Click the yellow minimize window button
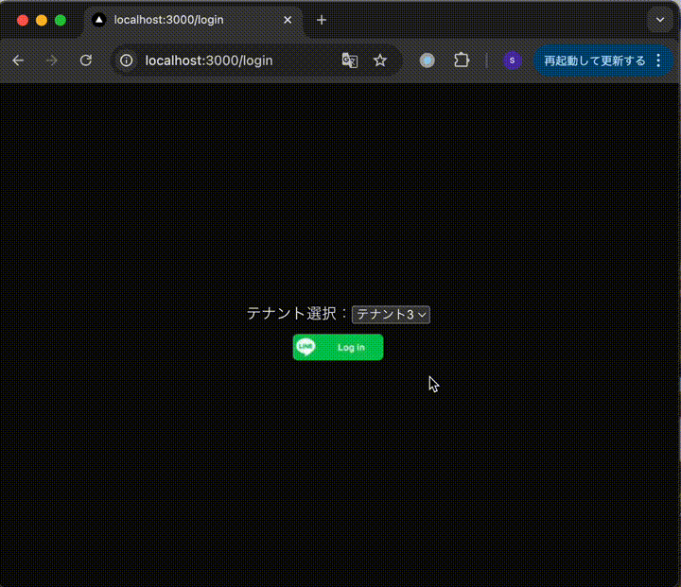 tap(42, 21)
